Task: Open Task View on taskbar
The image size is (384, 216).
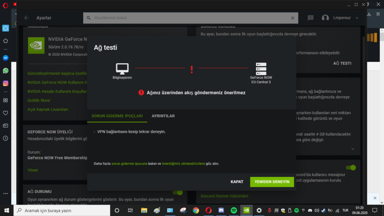Action: pyautogui.click(x=130, y=210)
